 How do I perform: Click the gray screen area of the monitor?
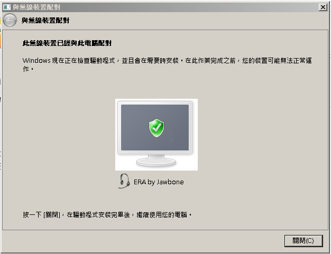point(155,127)
